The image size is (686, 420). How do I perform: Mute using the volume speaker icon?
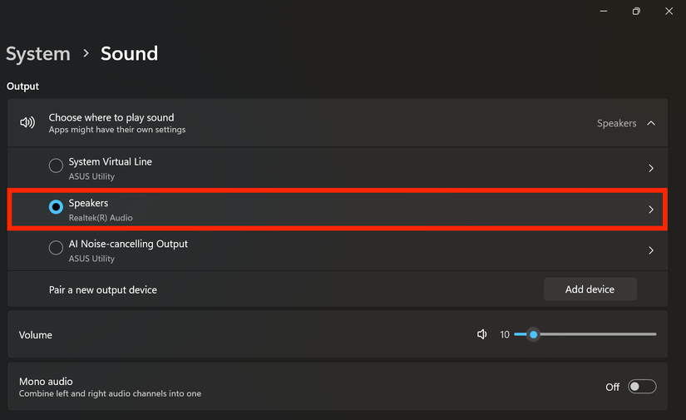[x=482, y=334]
